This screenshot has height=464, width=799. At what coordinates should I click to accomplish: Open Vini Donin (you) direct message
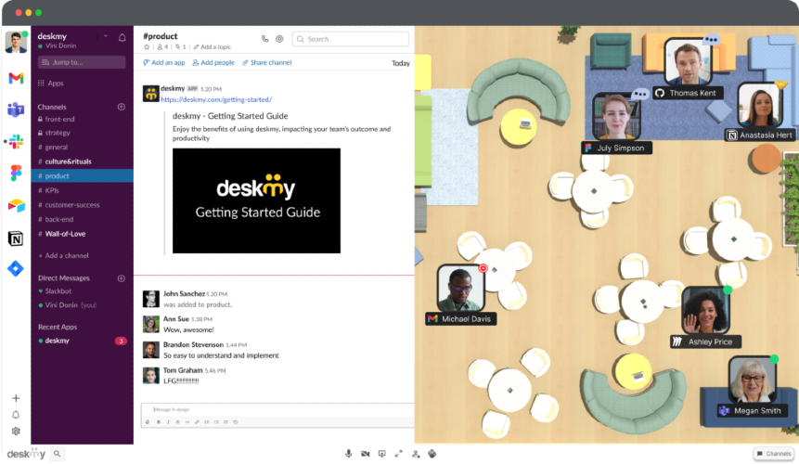71,305
